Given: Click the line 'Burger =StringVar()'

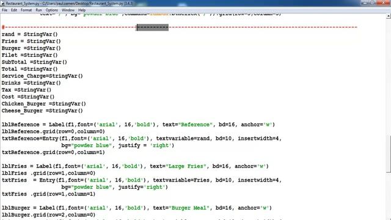Looking at the screenshot, I should pos(31,48).
